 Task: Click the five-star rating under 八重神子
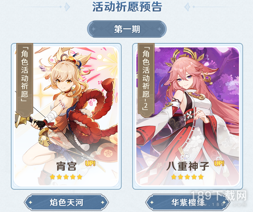click(x=187, y=177)
